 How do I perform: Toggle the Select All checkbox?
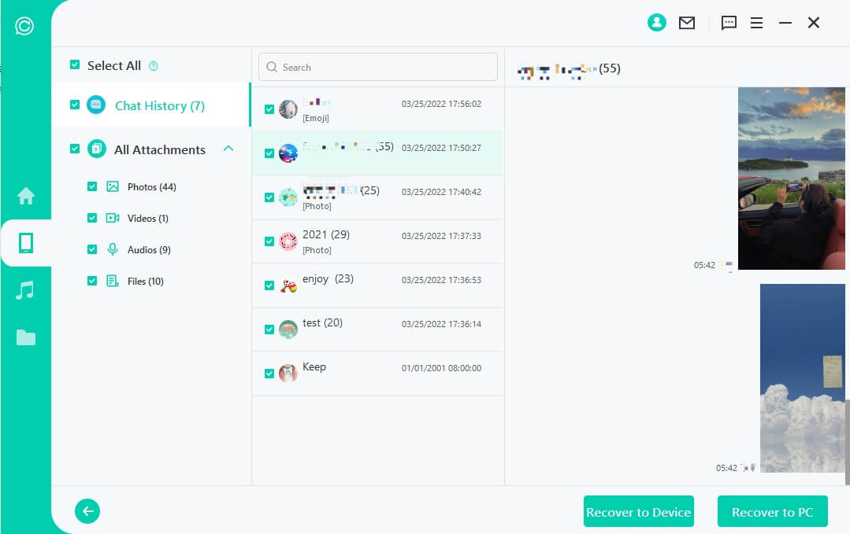point(75,65)
